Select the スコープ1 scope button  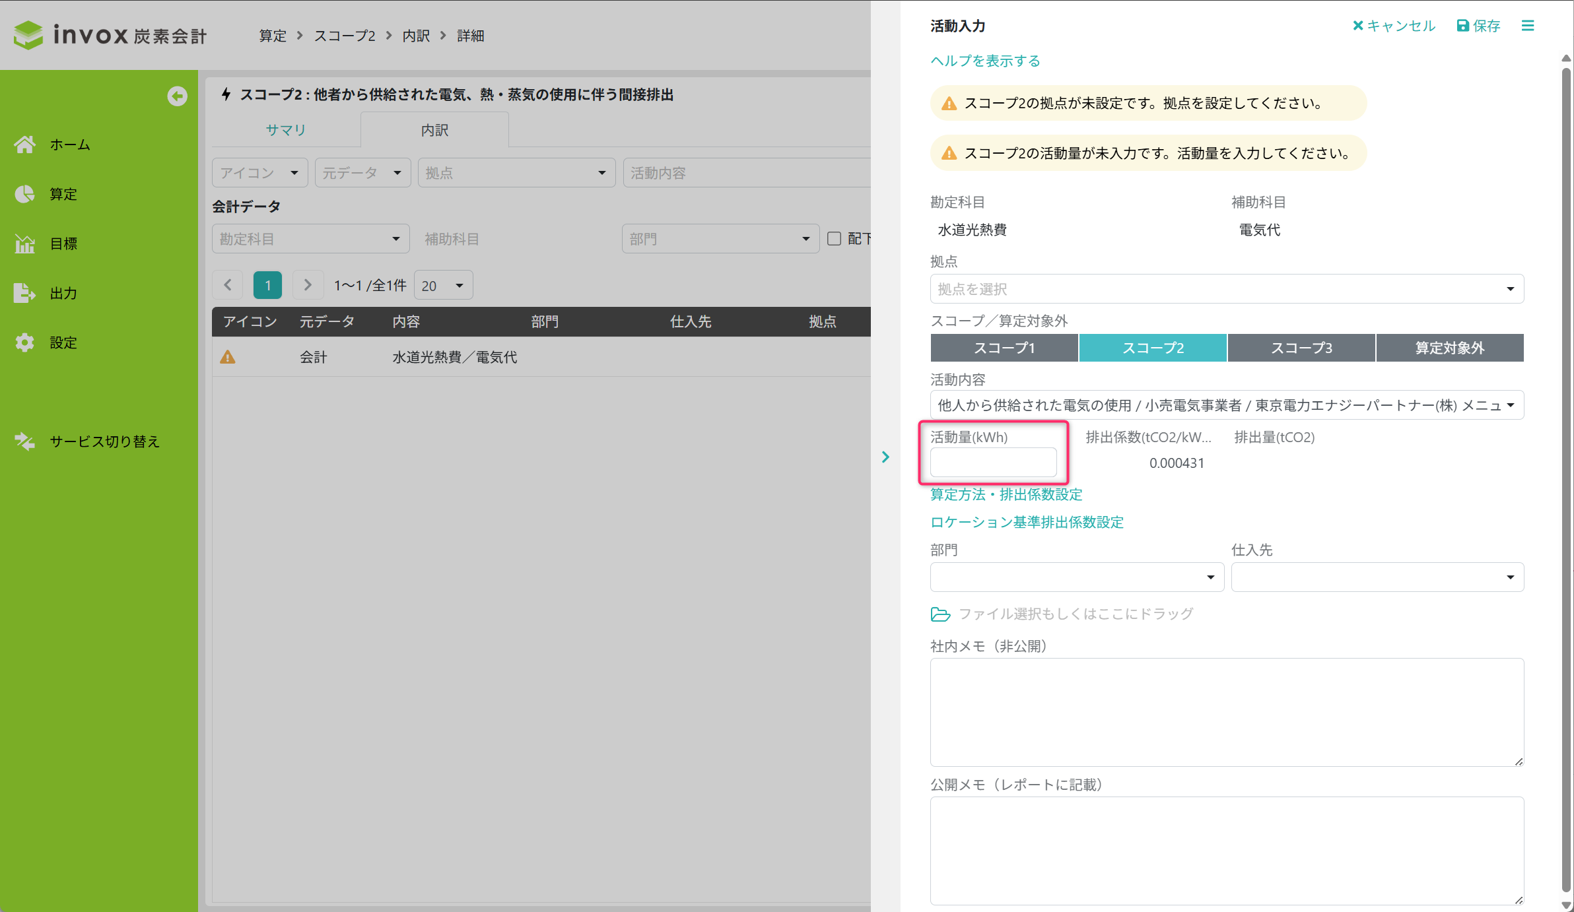point(1004,348)
